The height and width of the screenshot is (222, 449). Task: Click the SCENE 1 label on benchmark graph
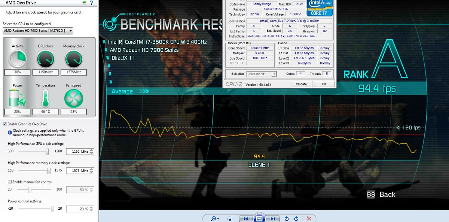click(259, 165)
